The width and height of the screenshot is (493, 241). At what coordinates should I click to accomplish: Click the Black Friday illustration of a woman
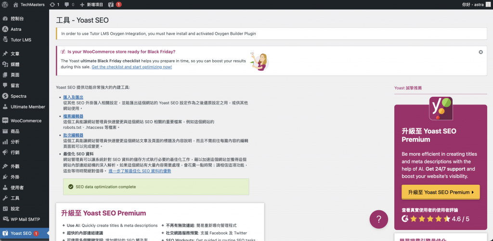click(x=260, y=61)
